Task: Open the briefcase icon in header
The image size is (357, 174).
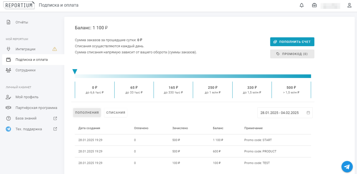Action: (x=314, y=5)
